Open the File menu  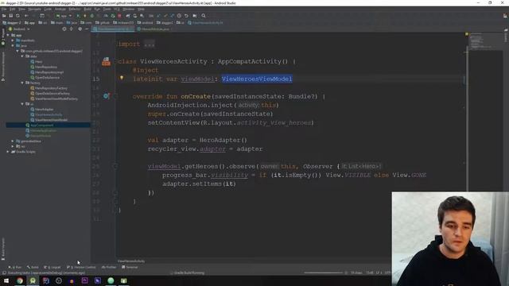[4, 9]
